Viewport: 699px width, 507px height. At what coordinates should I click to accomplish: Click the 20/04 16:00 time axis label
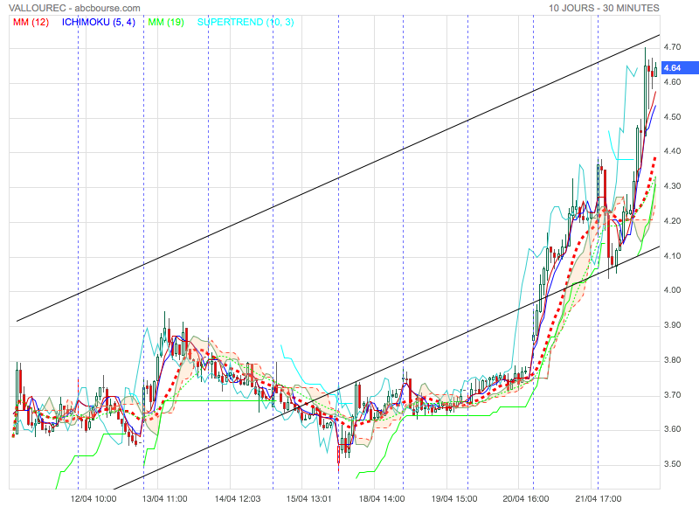pyautogui.click(x=526, y=498)
